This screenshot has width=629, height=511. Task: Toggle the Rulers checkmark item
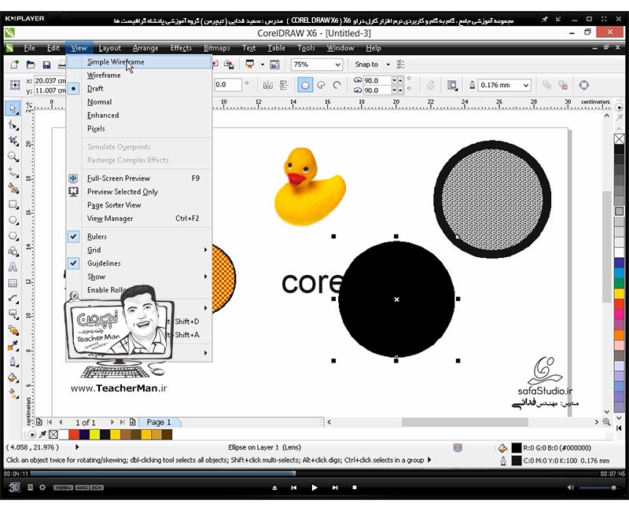139,237
